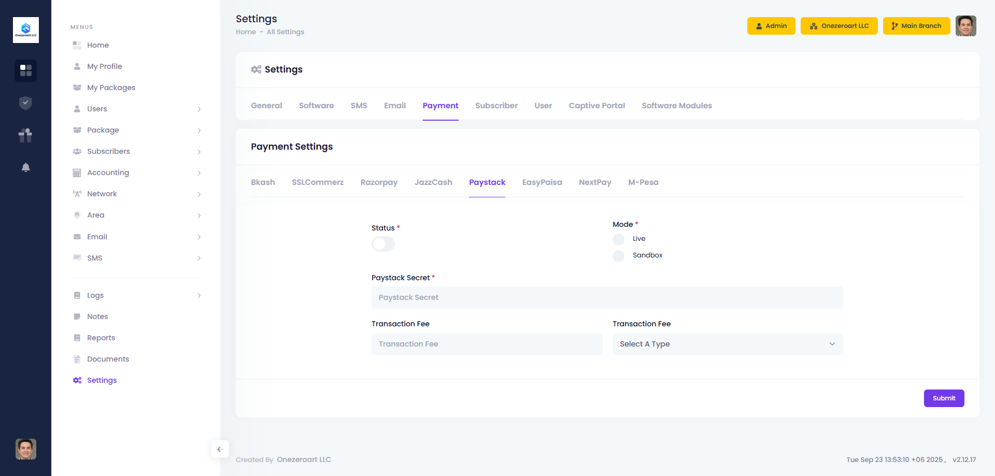Viewport: 995px width, 476px height.
Task: Enable the Paystack Status toggle
Action: [383, 244]
